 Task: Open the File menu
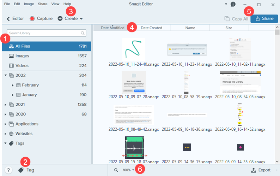tap(7, 4)
